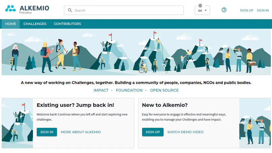Image resolution: width=272 pixels, height=153 pixels.
Task: Click the mountain climbers banner image
Action: (136, 52)
